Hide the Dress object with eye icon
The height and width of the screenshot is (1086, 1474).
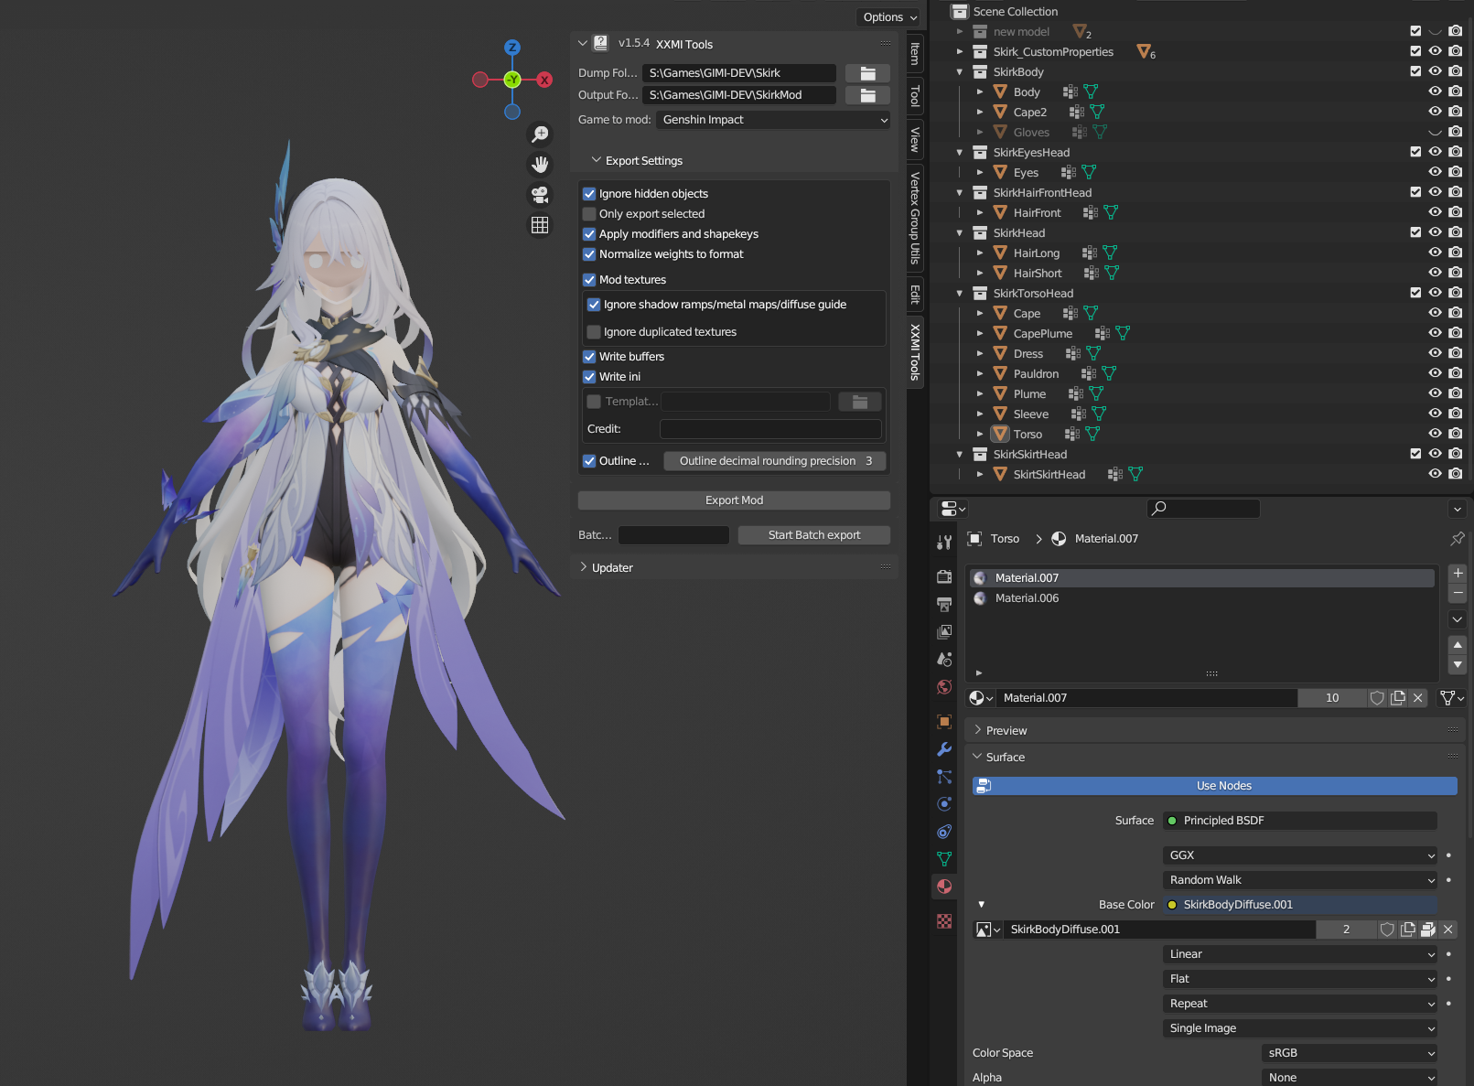1435,353
